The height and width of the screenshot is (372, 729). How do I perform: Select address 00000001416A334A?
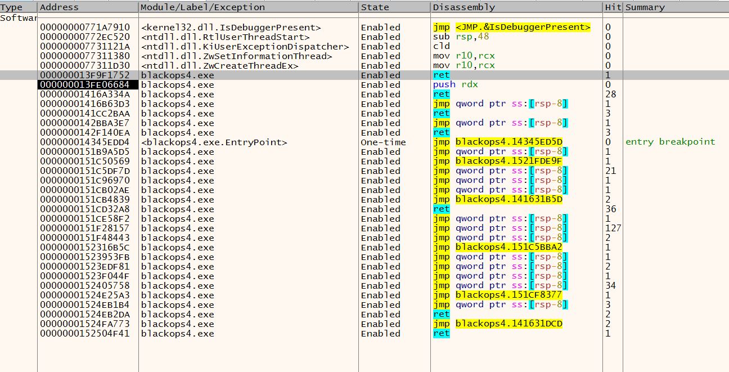point(85,95)
